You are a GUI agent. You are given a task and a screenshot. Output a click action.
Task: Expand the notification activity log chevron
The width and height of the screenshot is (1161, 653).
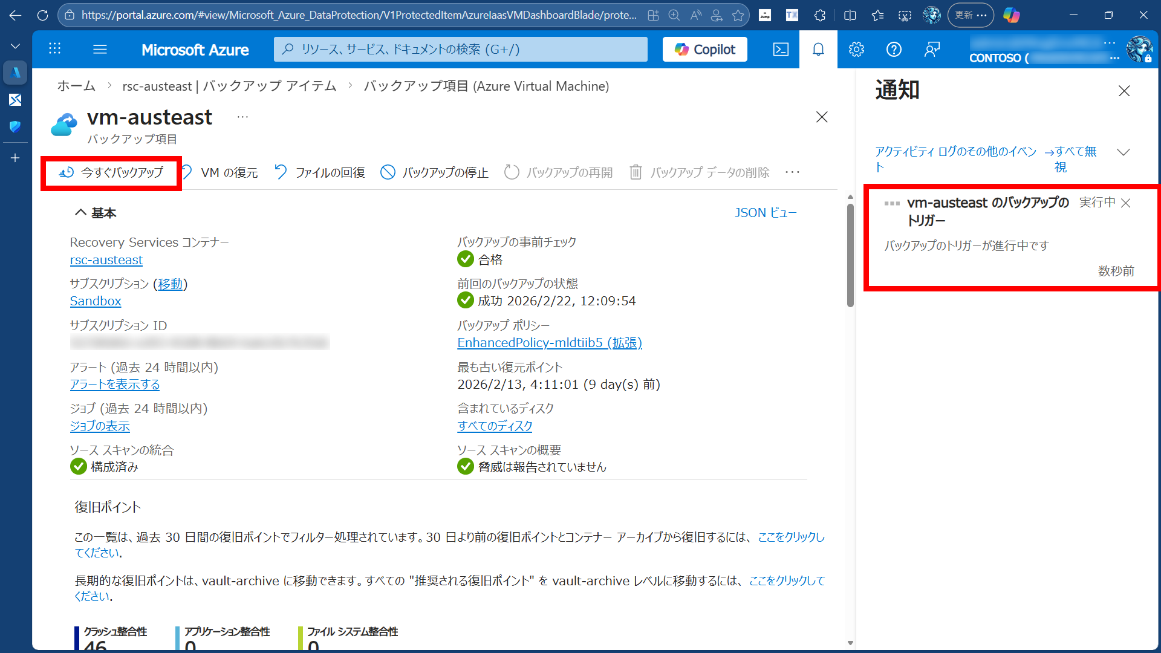coord(1124,152)
